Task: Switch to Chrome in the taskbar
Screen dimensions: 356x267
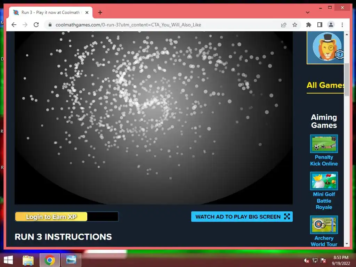Action: (49, 260)
